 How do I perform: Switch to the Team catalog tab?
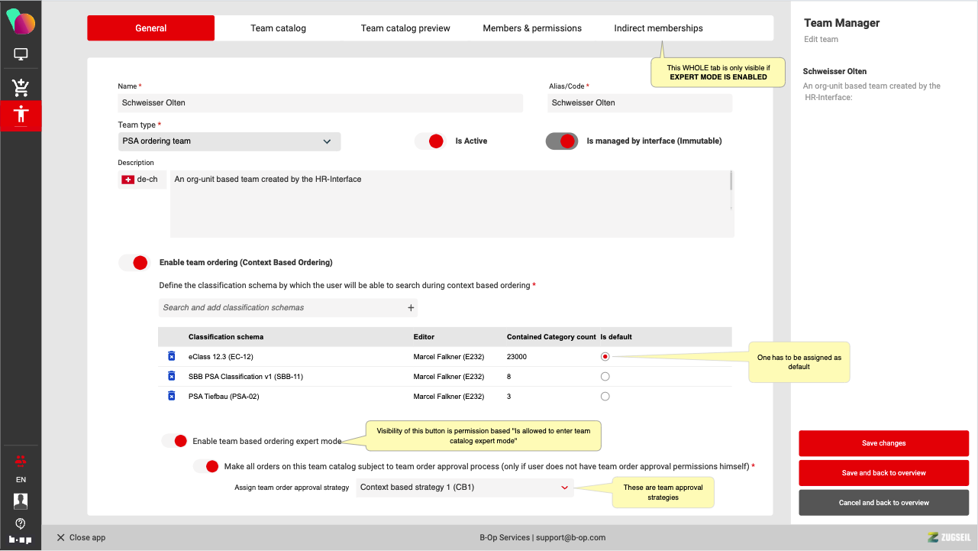tap(278, 28)
